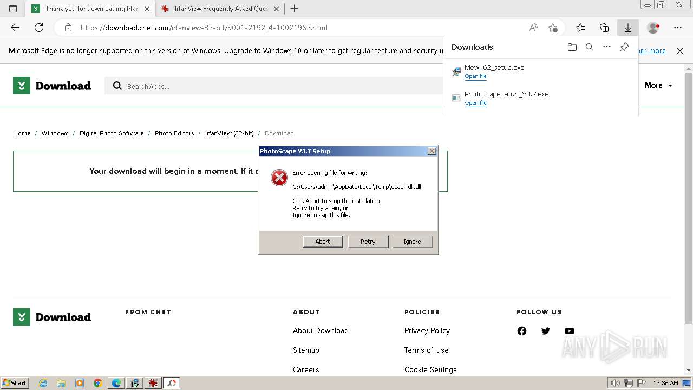
Task: Close the PhotoScape V3.7 Setup dialog
Action: click(x=432, y=151)
